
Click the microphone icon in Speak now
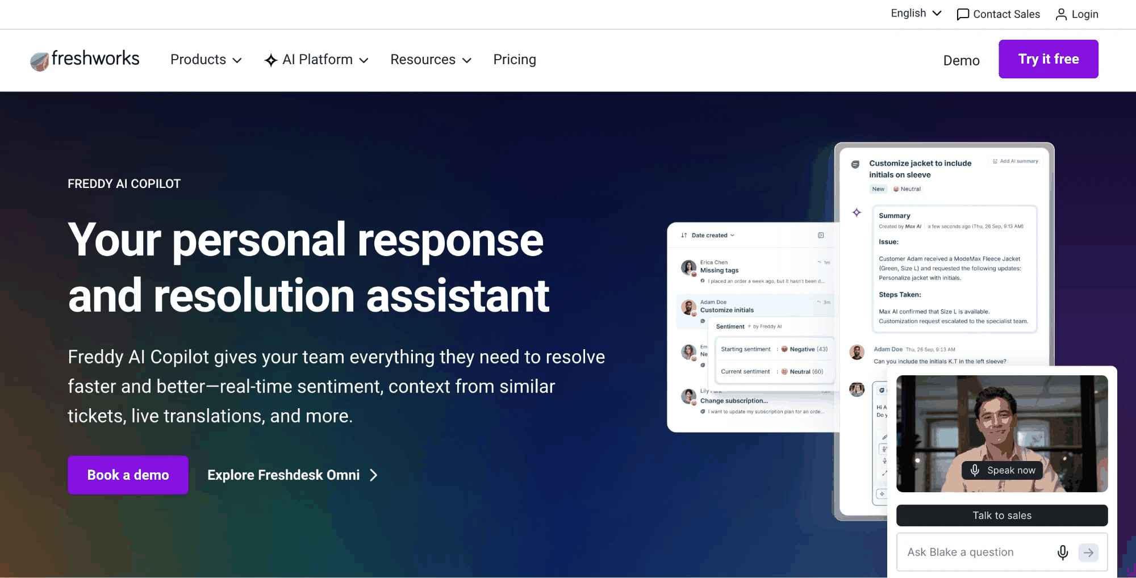pyautogui.click(x=975, y=470)
